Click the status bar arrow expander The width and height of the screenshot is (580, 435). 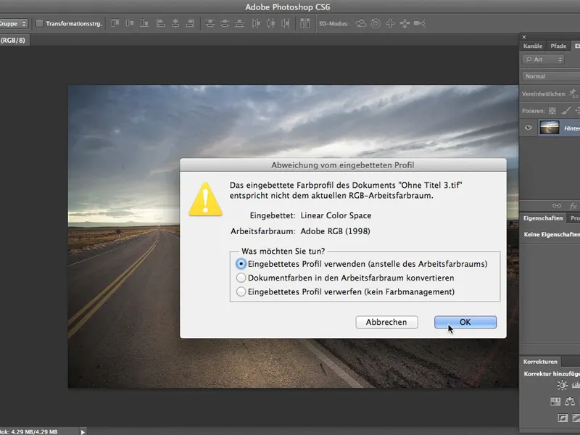[x=83, y=431]
